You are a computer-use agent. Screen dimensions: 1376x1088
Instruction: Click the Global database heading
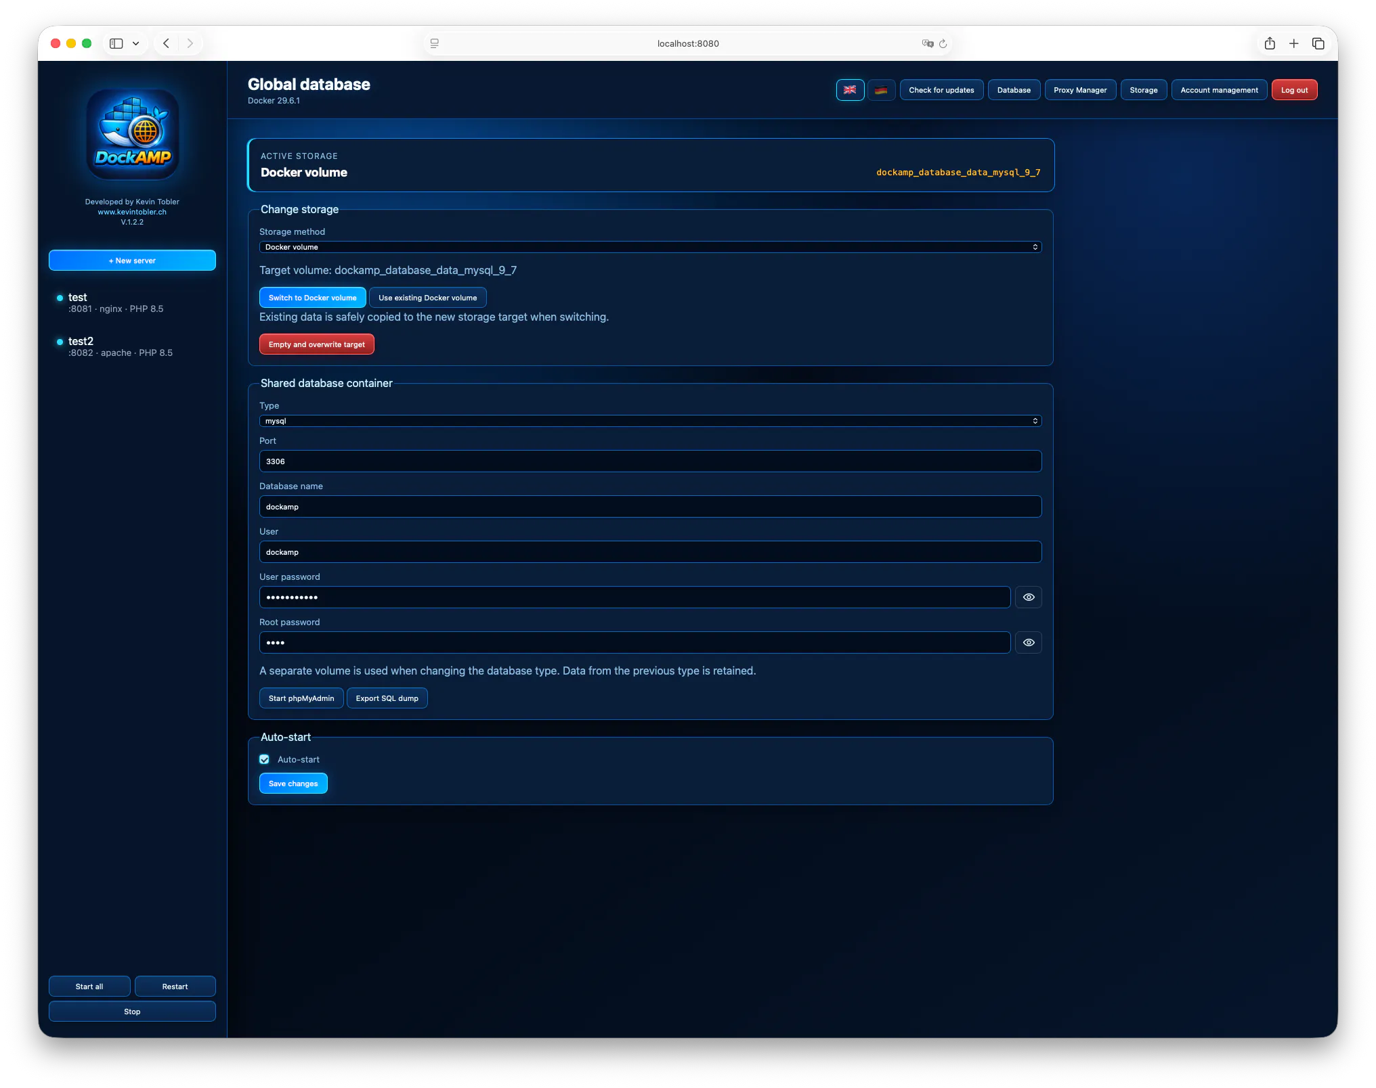(309, 85)
